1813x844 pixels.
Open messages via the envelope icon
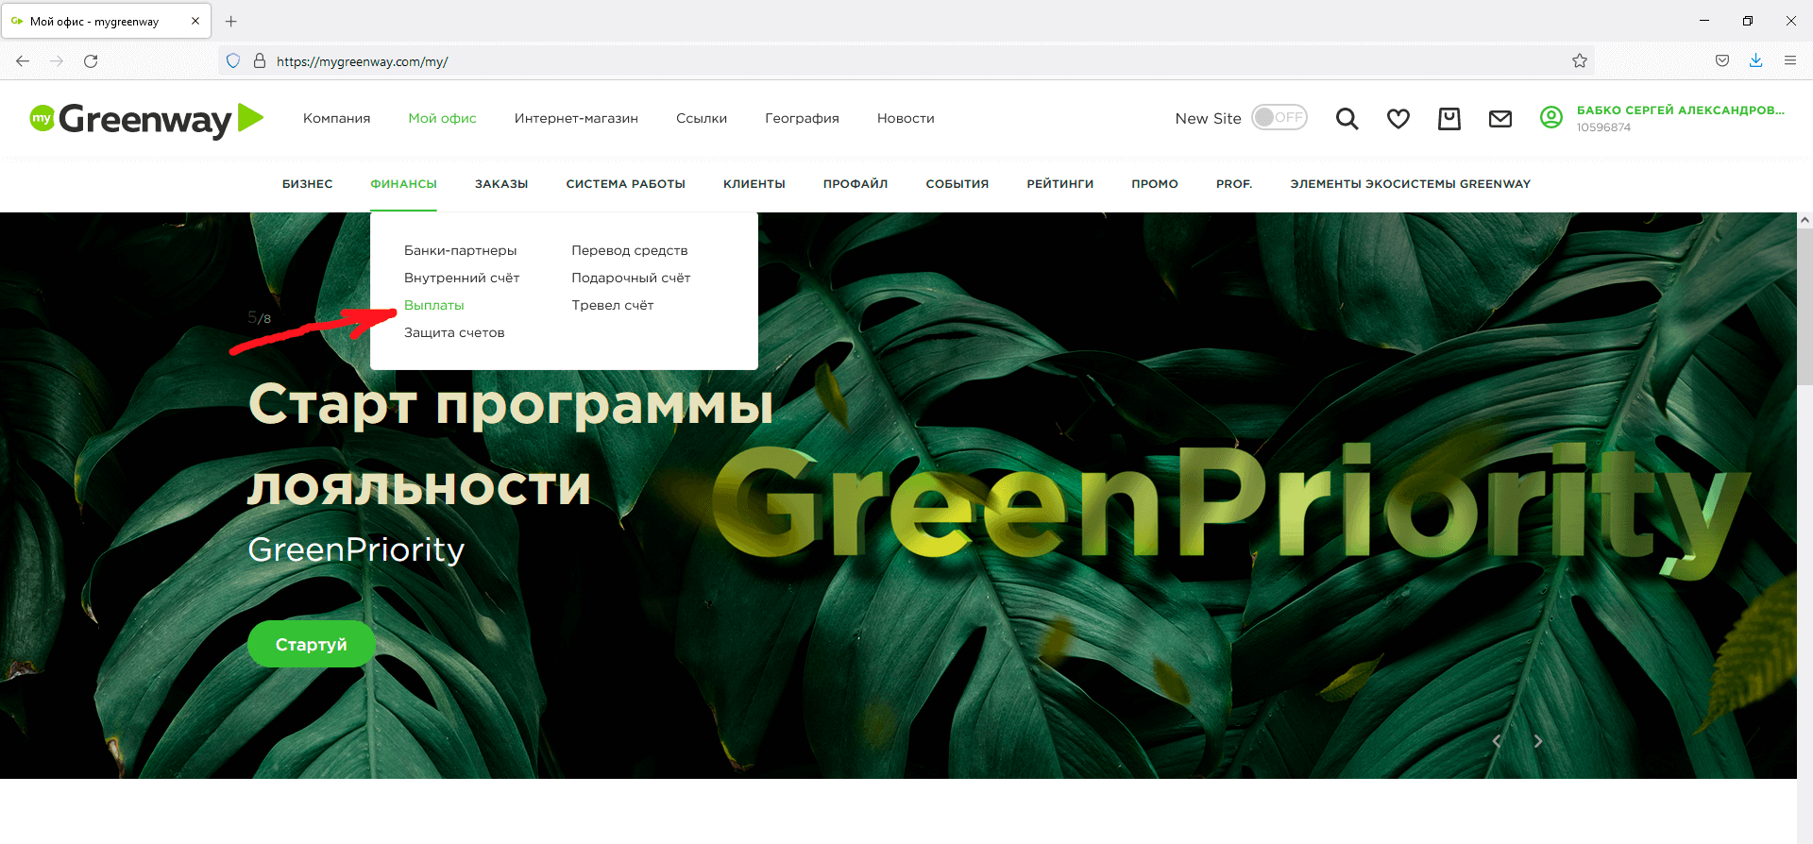(1500, 119)
